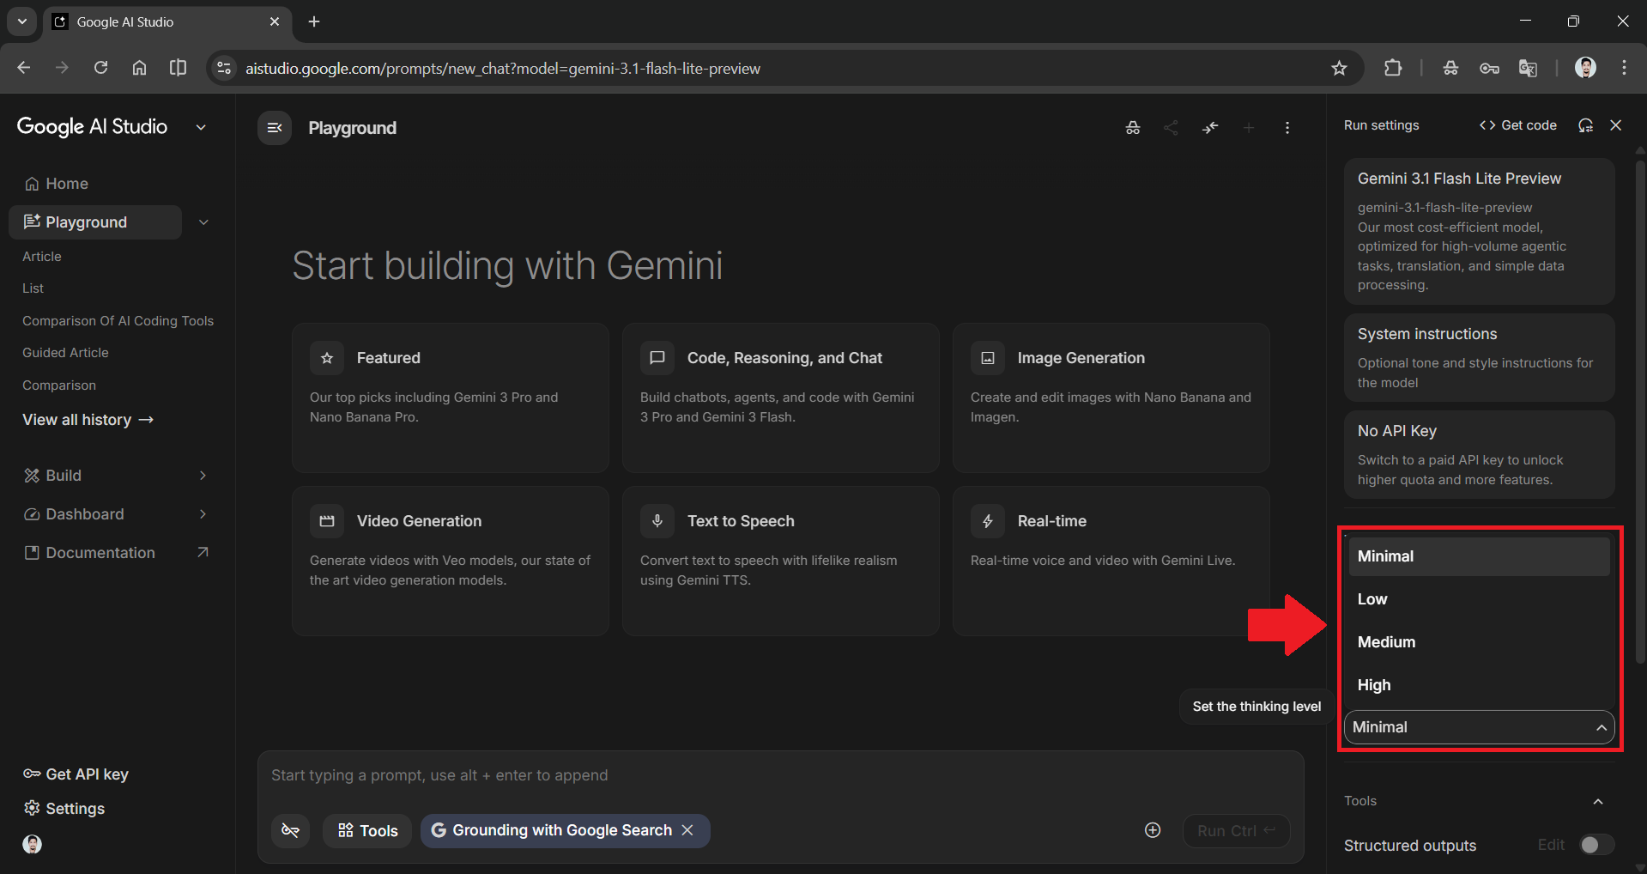
Task: Add media using the plus icon in prompt bar
Action: [x=1152, y=830]
